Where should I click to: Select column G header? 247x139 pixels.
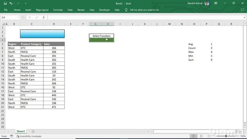95,24
